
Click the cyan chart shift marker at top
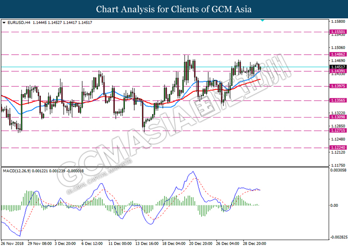click(262, 20)
